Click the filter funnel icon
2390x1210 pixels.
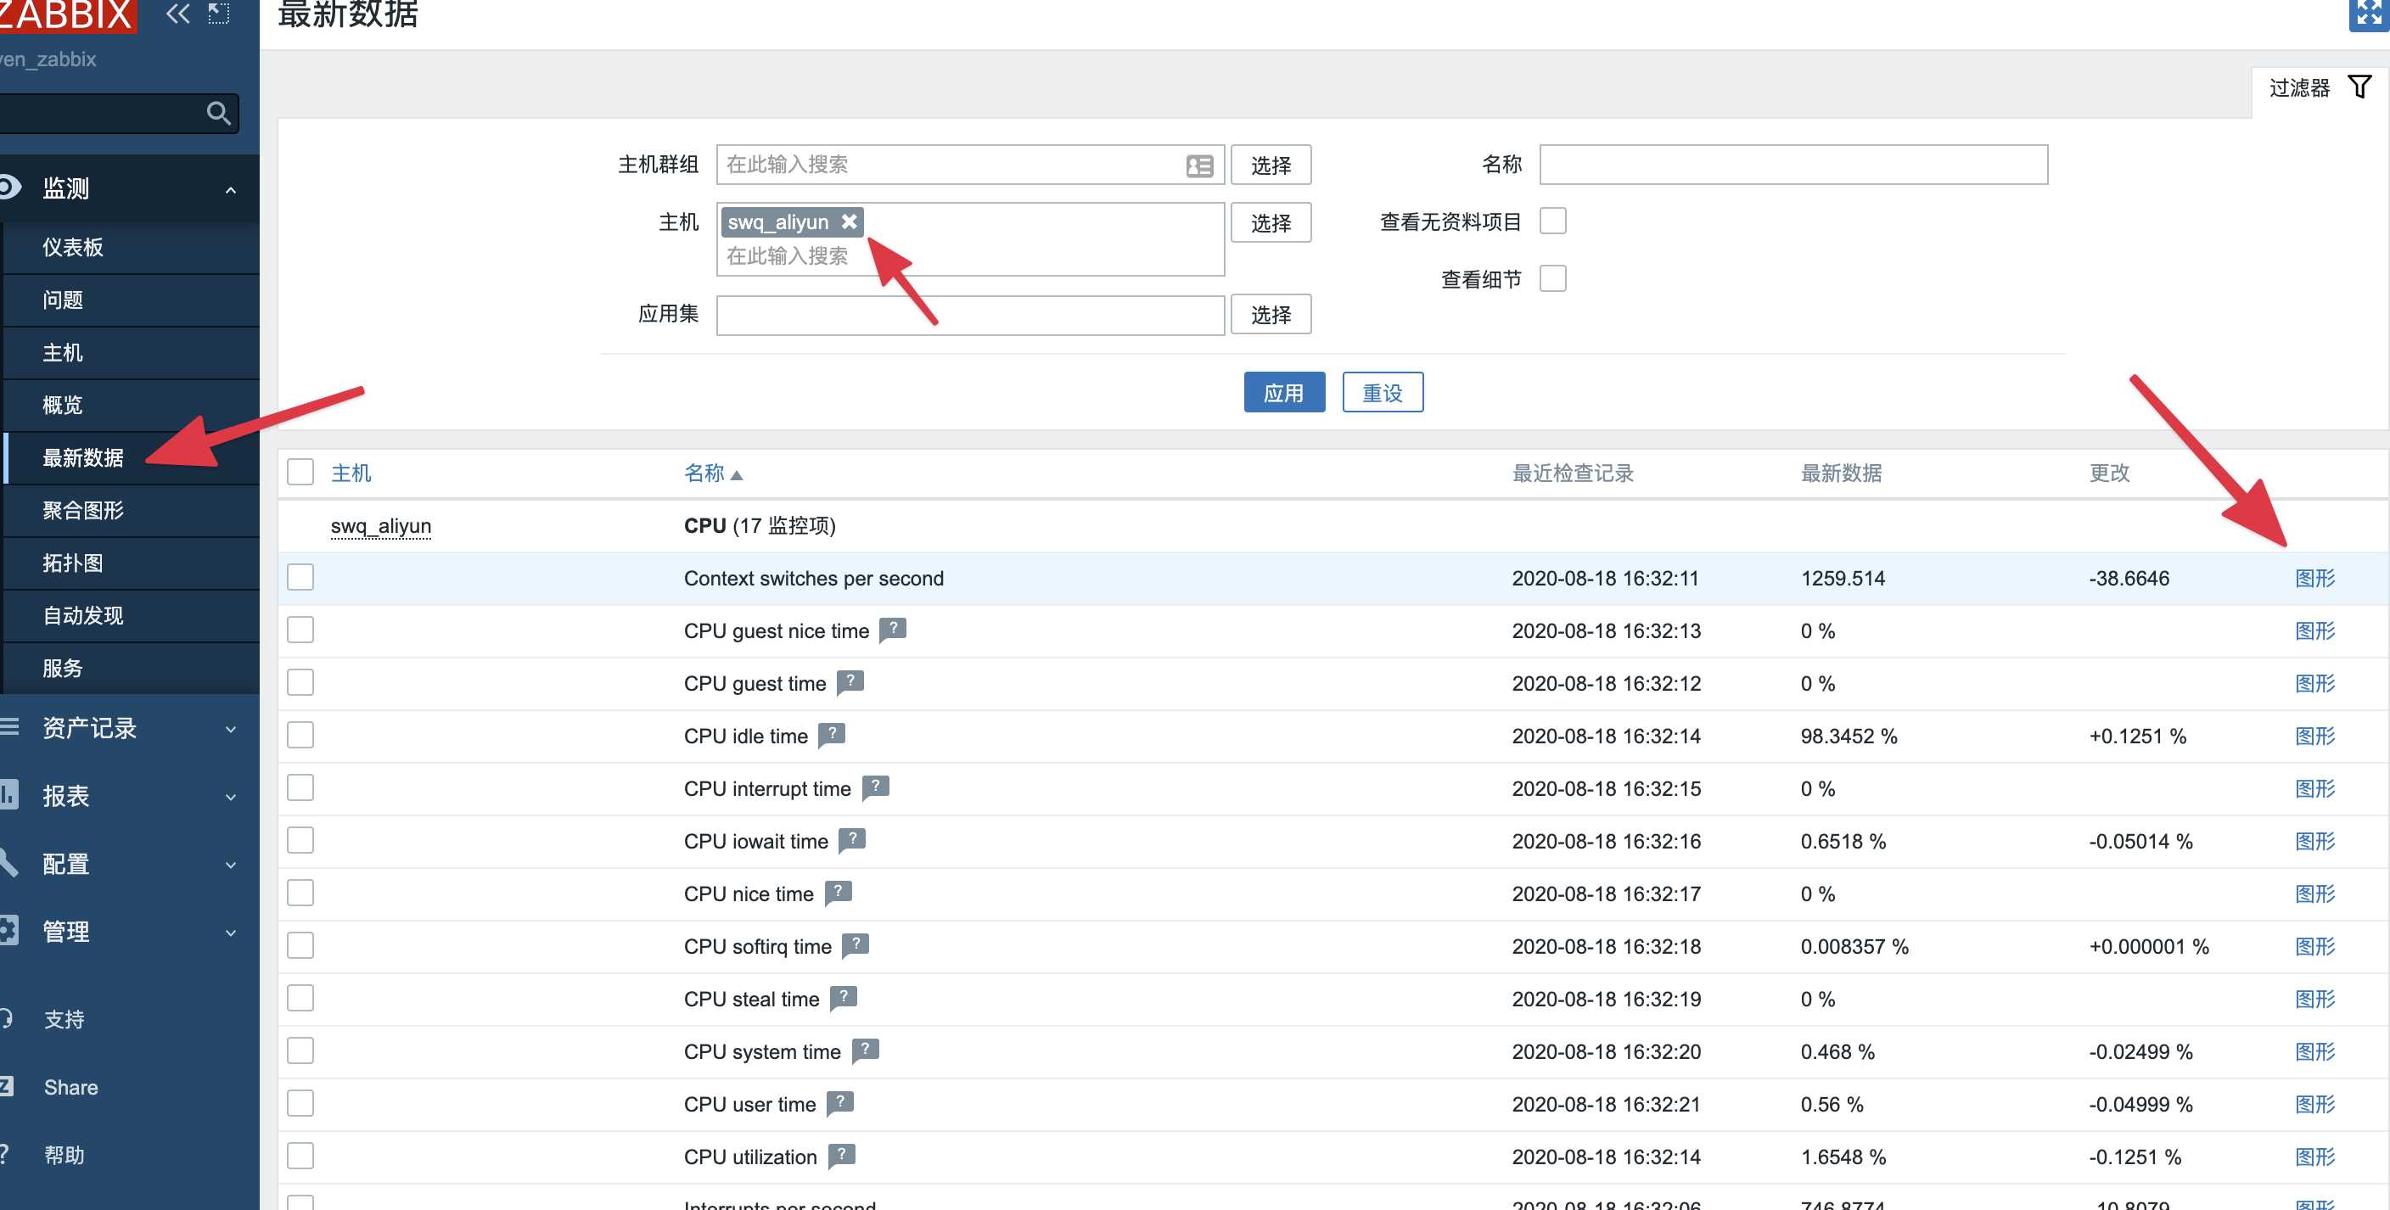pos(2359,87)
